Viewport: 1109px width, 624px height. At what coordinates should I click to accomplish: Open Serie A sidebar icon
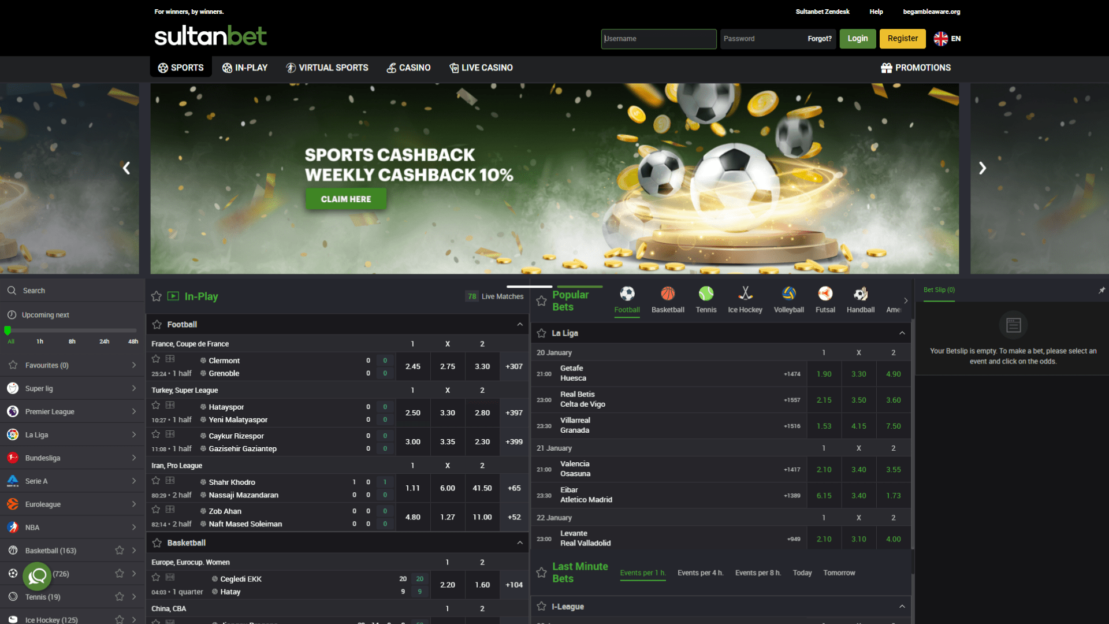pyautogui.click(x=13, y=481)
